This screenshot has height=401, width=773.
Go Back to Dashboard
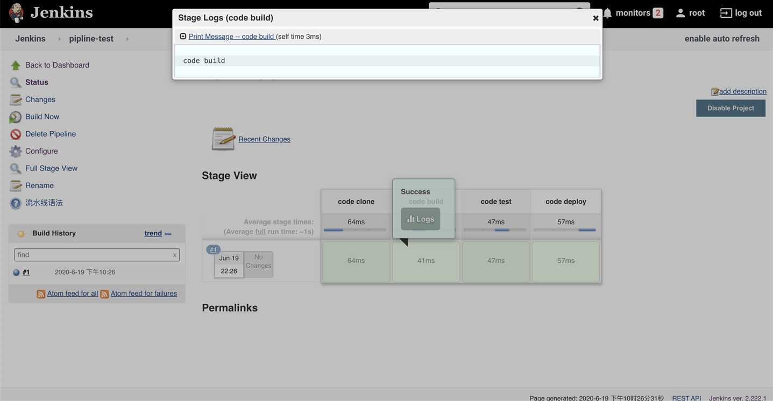click(57, 65)
